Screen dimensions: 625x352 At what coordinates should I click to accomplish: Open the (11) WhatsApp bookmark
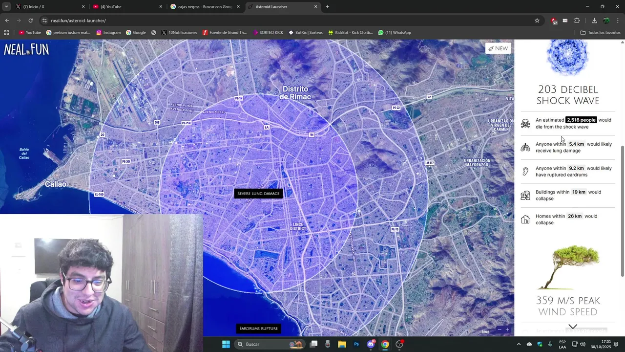point(395,33)
